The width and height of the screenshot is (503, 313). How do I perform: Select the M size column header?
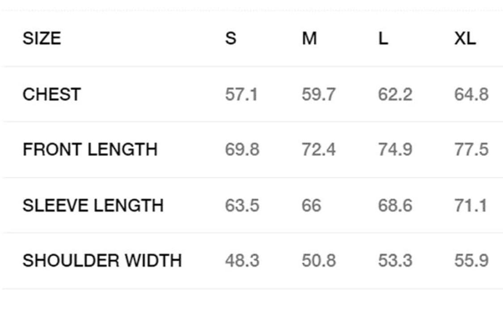[309, 38]
